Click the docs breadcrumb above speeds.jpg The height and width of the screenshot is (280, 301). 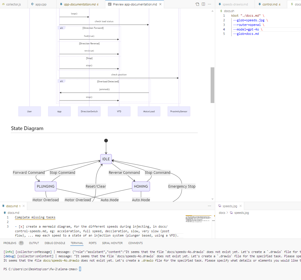click(x=222, y=213)
